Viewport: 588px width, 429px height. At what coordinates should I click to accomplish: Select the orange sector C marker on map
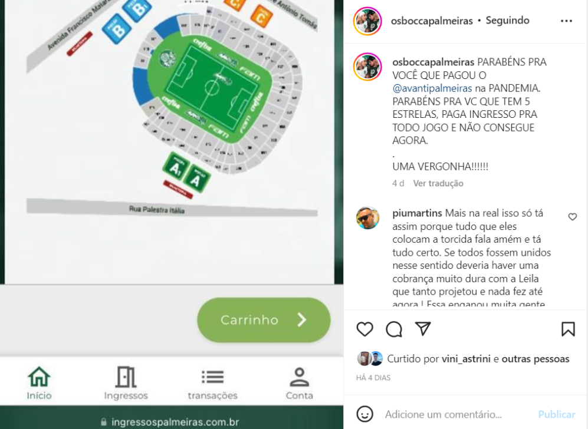tap(261, 16)
